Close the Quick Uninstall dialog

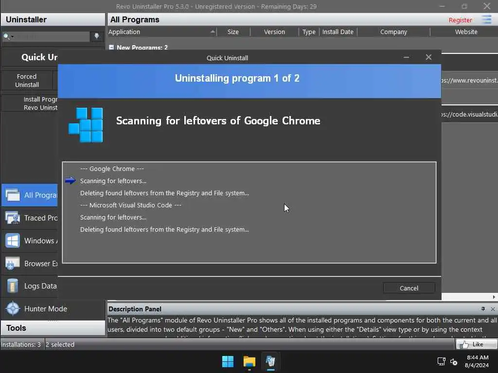428,57
